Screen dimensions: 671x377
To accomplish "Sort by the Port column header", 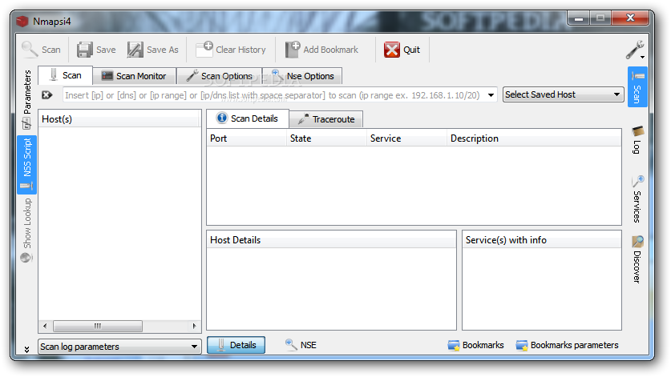I will 246,138.
